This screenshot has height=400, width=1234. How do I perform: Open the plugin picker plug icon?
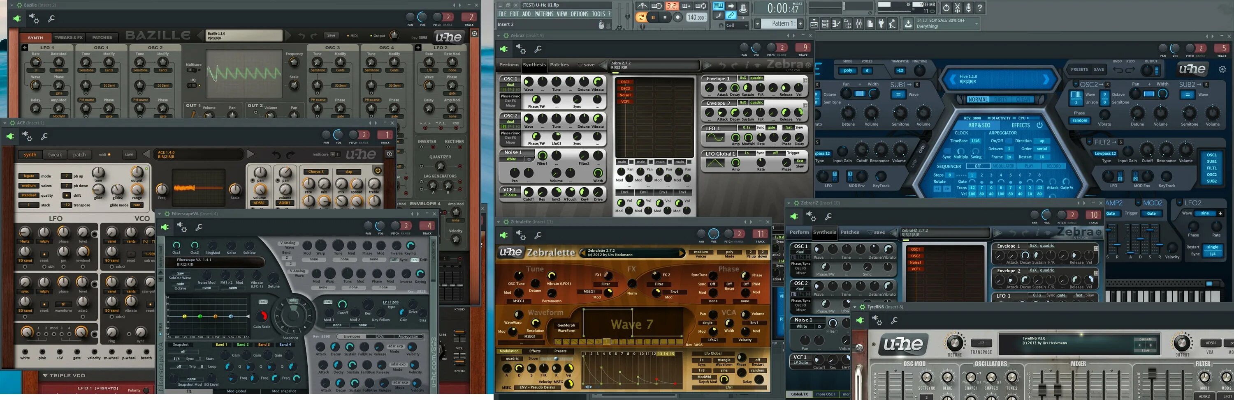pos(881,23)
